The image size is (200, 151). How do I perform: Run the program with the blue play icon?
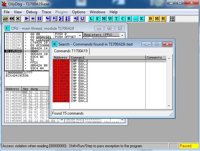click(27, 19)
